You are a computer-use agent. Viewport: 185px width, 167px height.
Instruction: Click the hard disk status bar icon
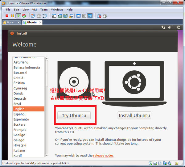(155, 163)
